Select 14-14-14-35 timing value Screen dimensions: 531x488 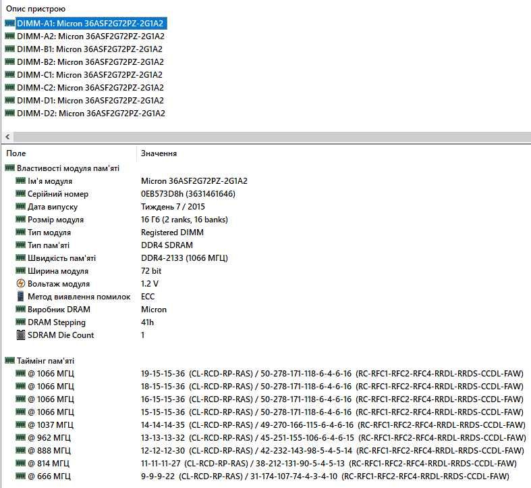tap(333, 425)
